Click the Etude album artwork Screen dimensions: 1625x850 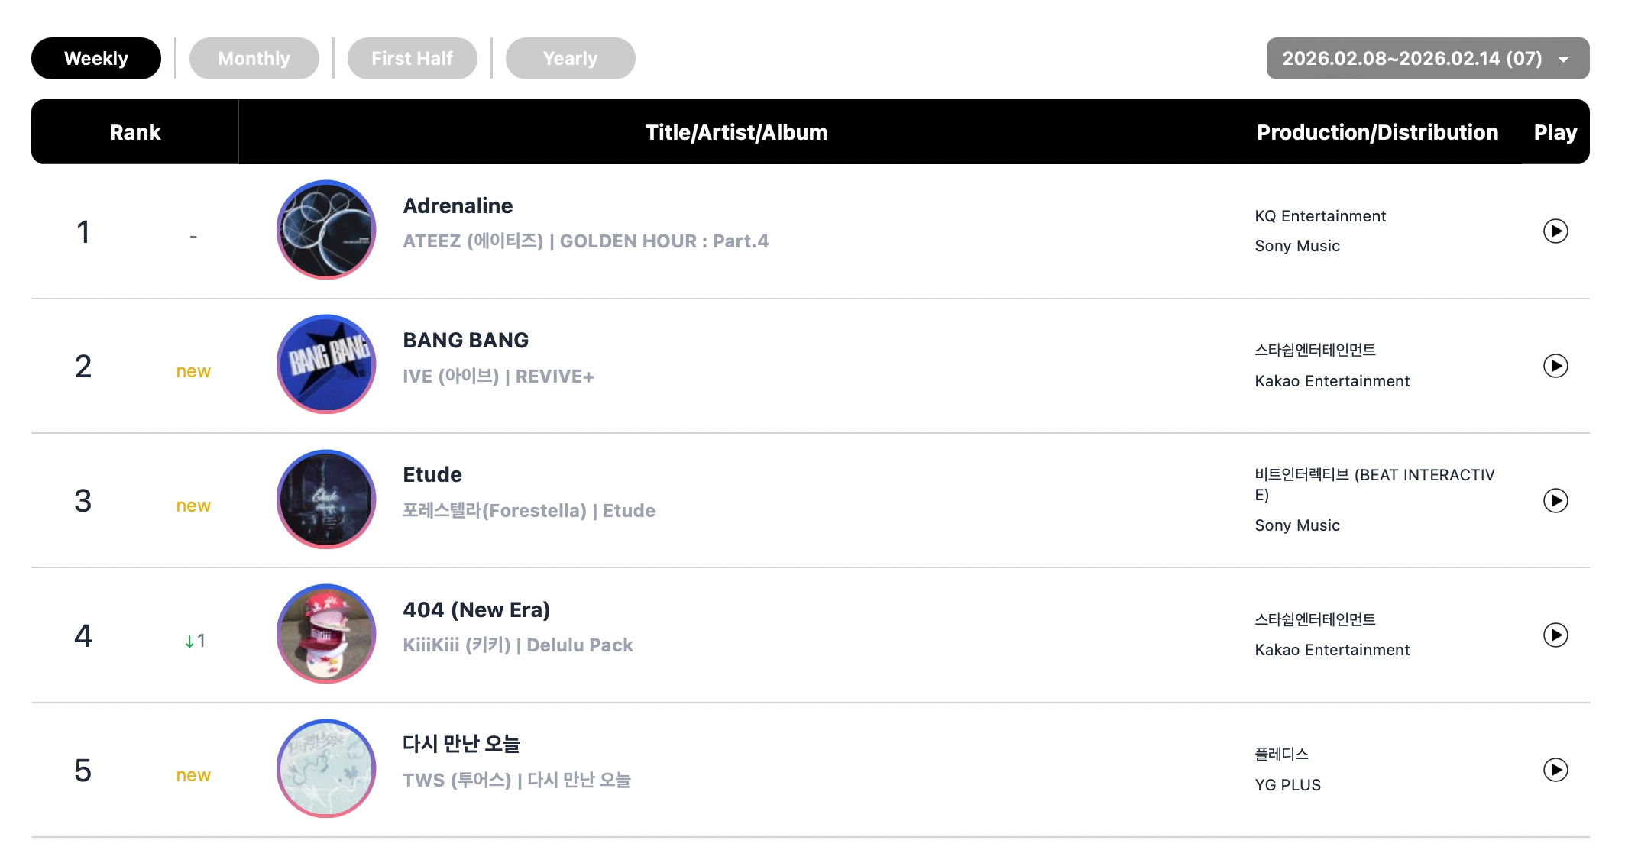(x=326, y=499)
